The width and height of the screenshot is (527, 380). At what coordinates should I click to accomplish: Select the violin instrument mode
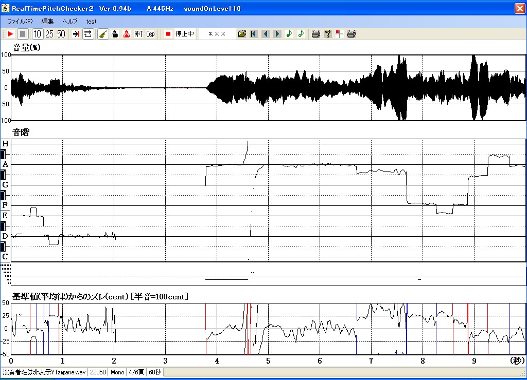(x=103, y=34)
